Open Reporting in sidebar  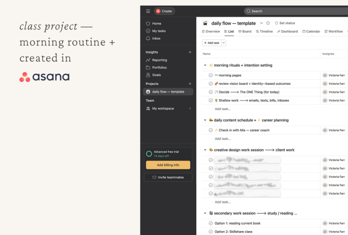click(156, 60)
